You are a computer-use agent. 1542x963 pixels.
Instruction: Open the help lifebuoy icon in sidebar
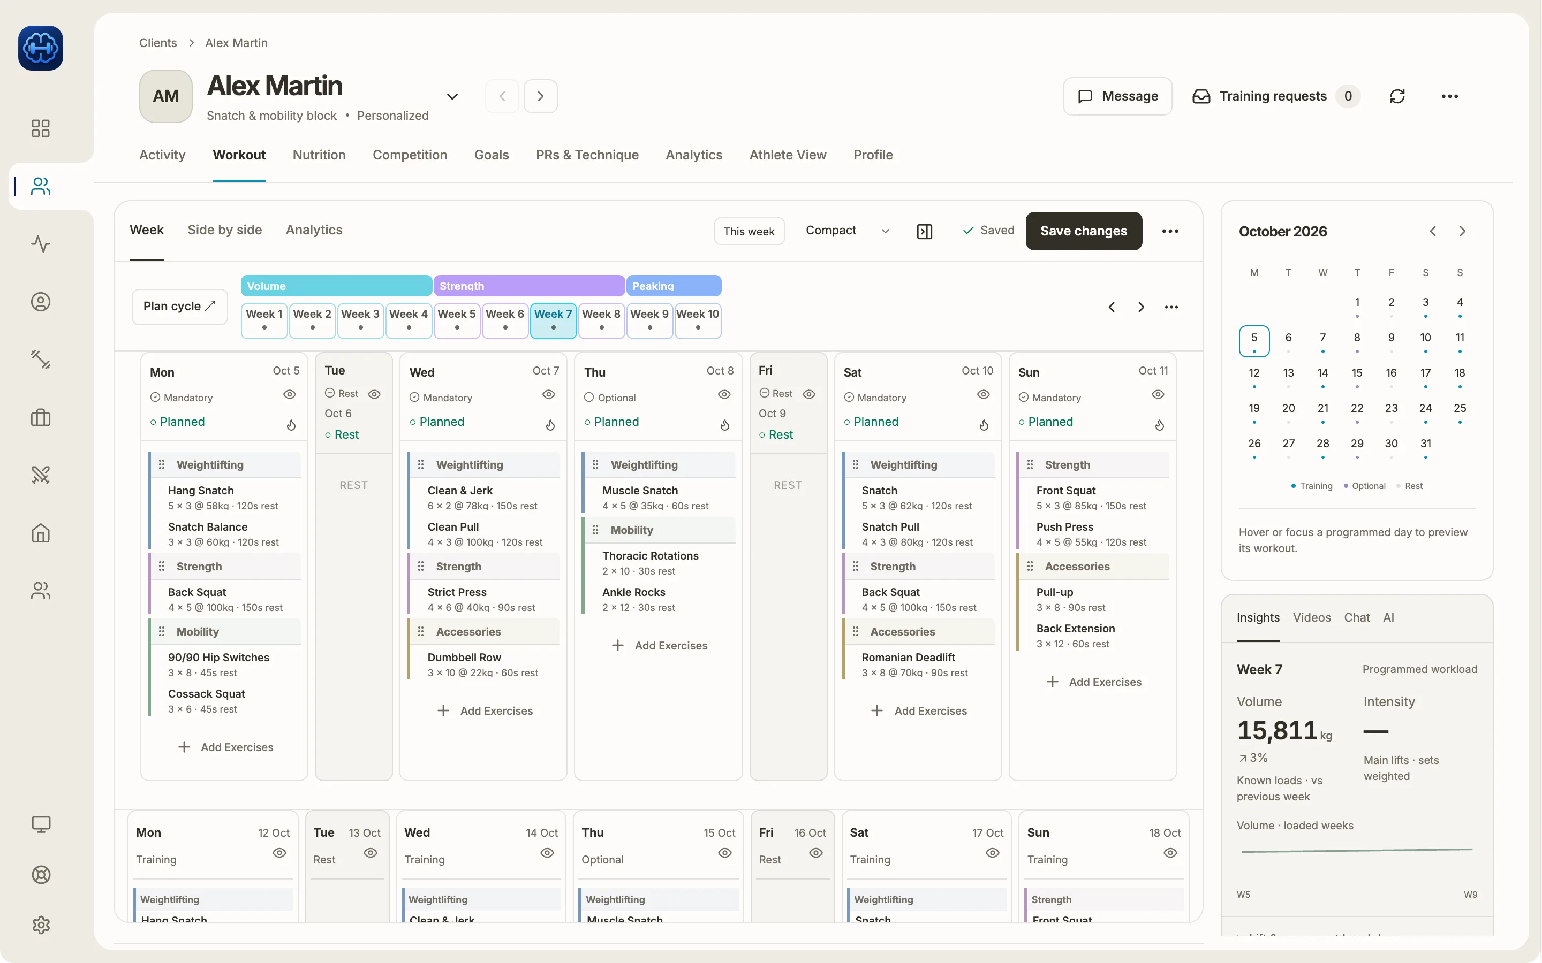pyautogui.click(x=41, y=875)
